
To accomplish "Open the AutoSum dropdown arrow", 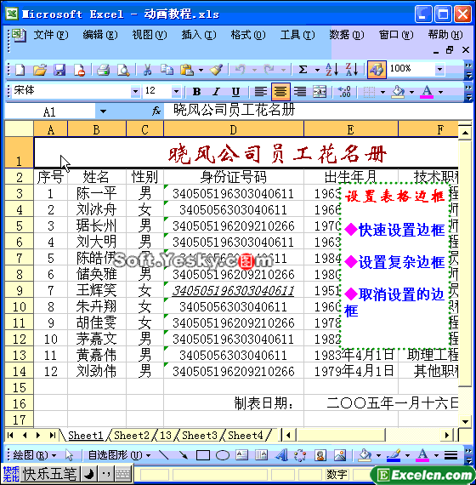I will (317, 71).
